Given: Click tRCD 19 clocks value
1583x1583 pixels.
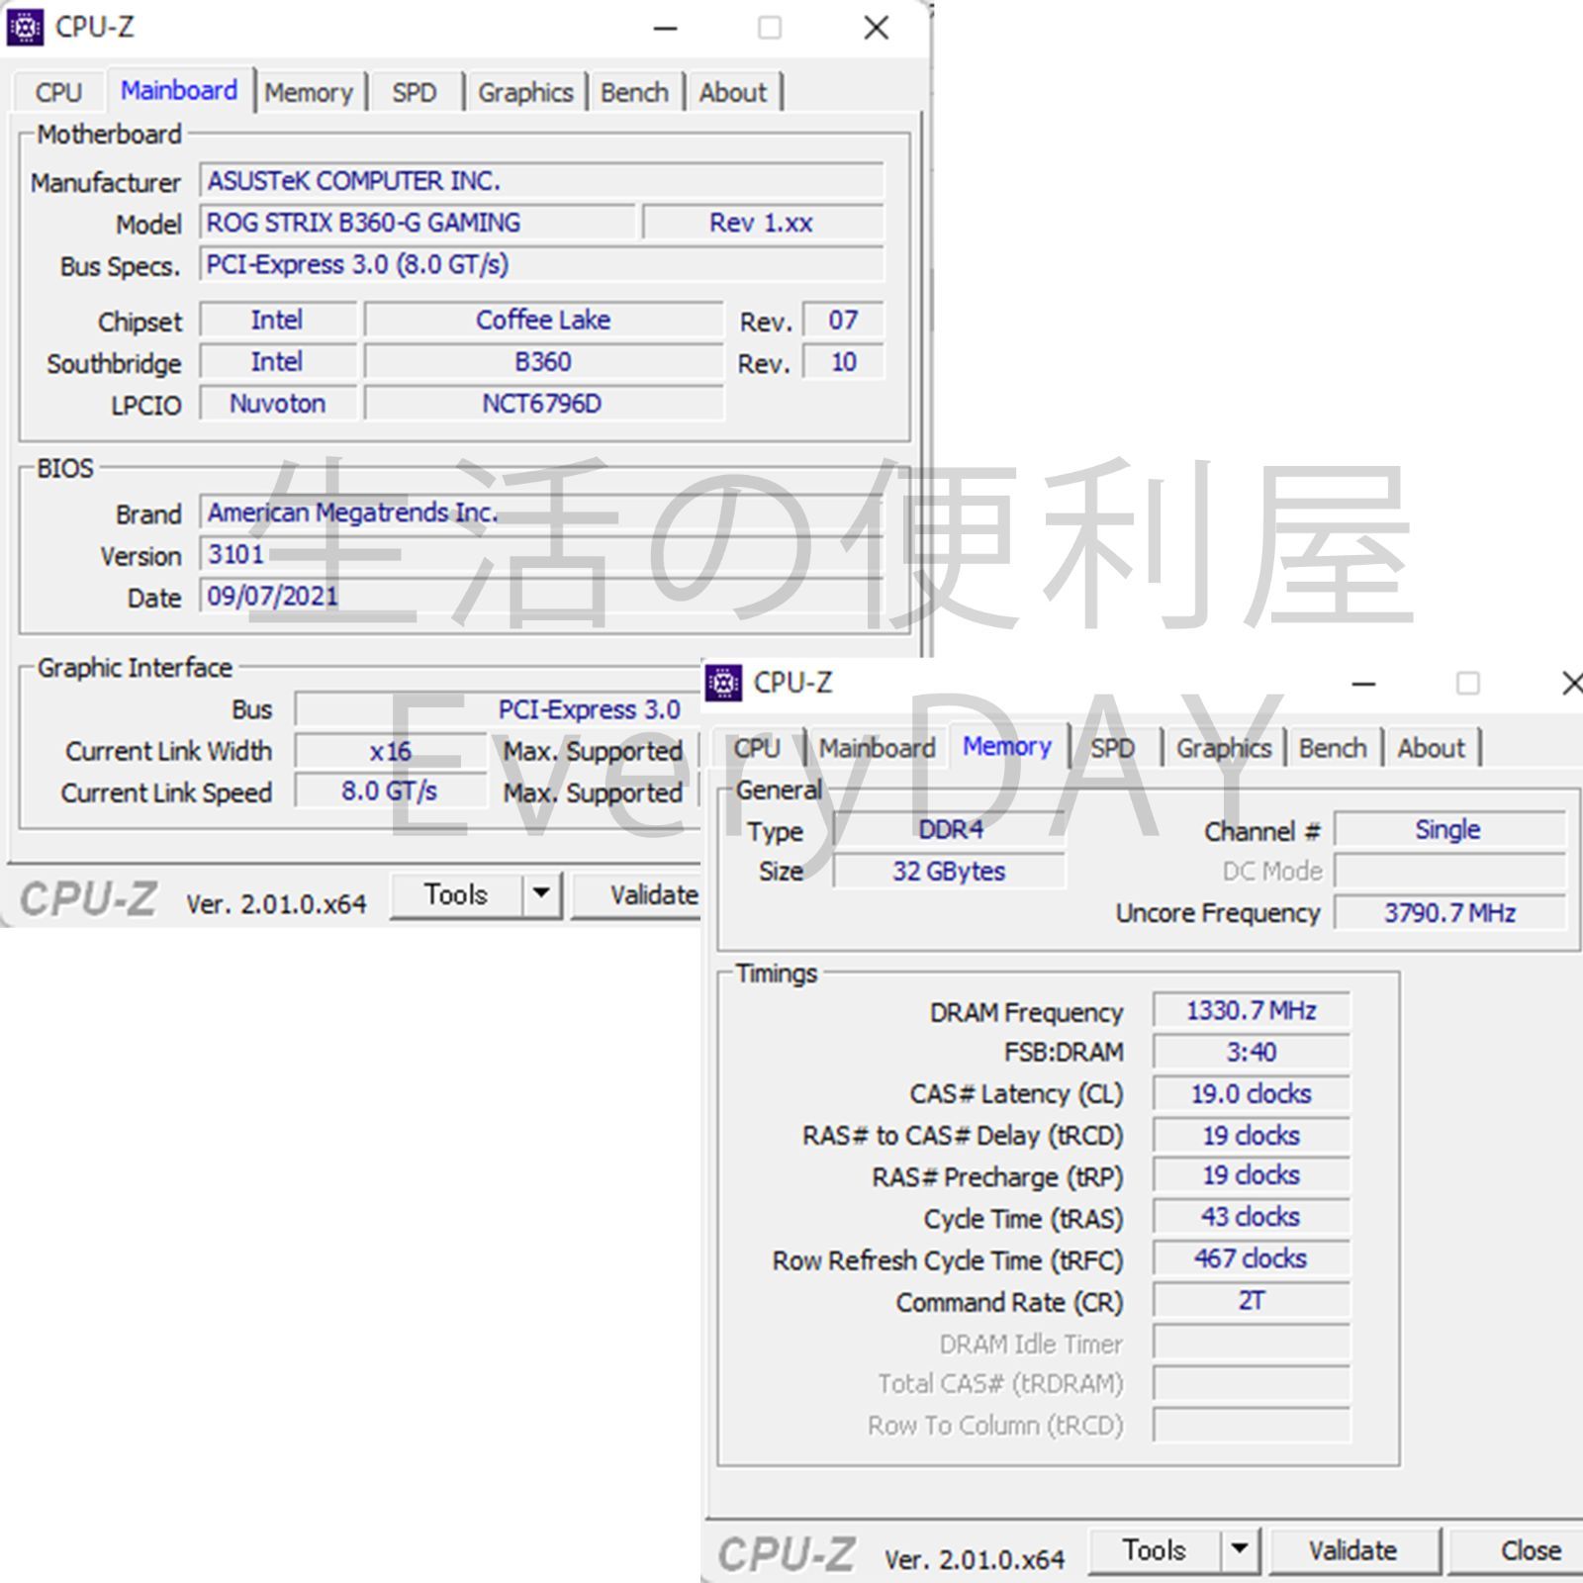Looking at the screenshot, I should coord(1252,1135).
